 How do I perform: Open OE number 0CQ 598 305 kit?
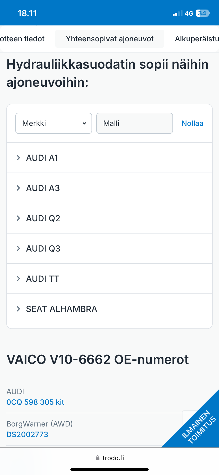tap(35, 402)
